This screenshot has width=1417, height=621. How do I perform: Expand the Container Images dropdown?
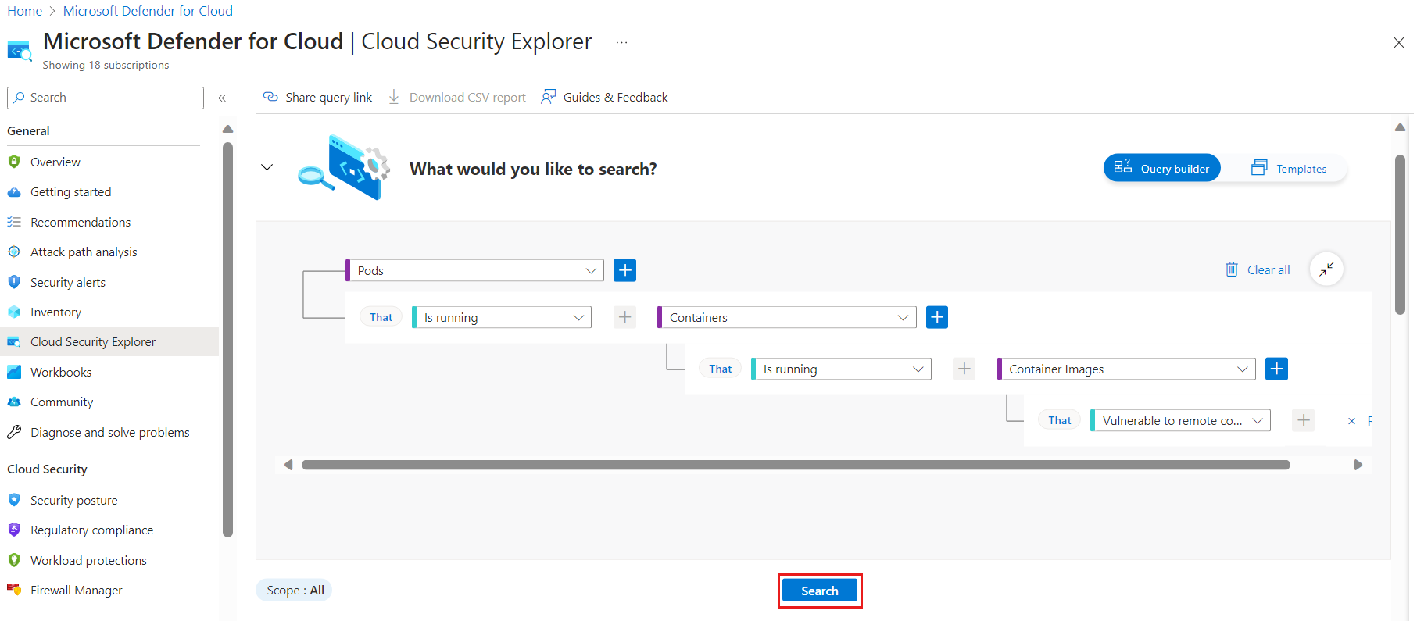[x=1126, y=369]
